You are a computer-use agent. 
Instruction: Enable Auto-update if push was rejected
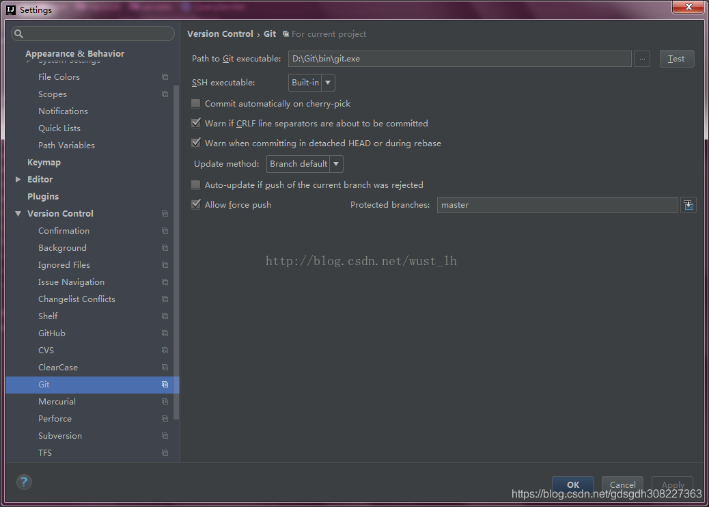click(196, 184)
